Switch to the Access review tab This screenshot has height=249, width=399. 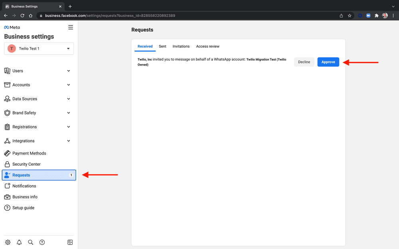(x=207, y=47)
